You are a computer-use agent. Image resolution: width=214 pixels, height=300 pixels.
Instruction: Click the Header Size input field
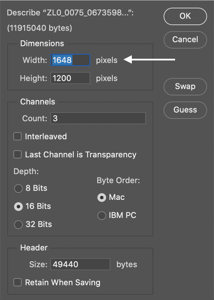pos(80,264)
